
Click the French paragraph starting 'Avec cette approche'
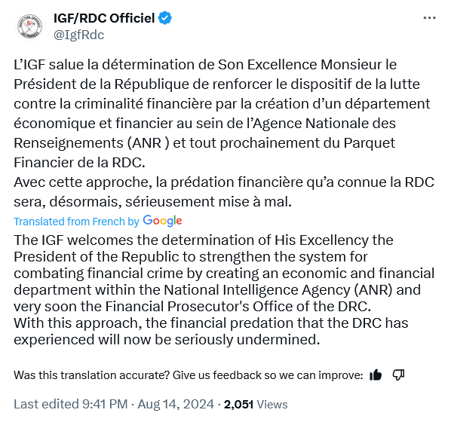click(224, 191)
